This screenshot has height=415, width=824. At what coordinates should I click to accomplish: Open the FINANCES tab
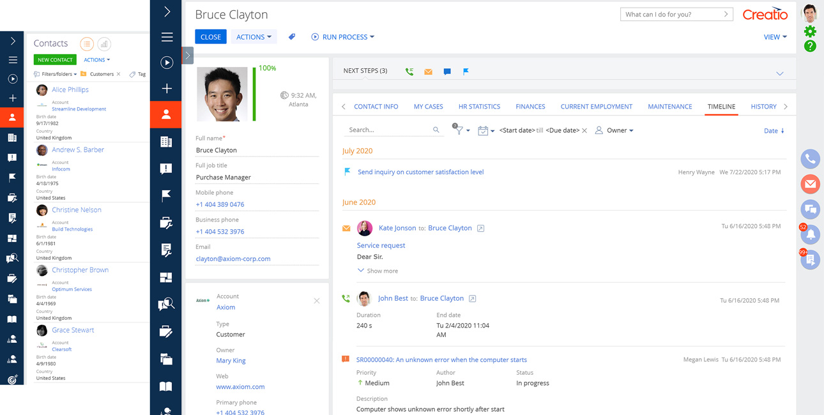[x=530, y=107]
